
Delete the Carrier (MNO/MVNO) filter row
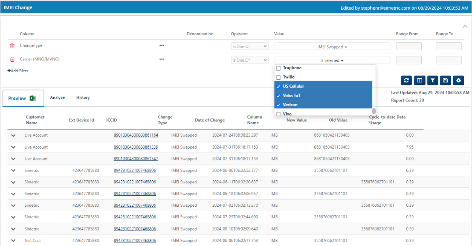point(12,60)
